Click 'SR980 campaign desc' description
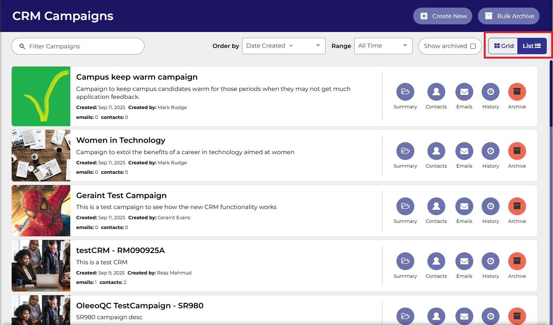This screenshot has width=553, height=325. (x=109, y=317)
